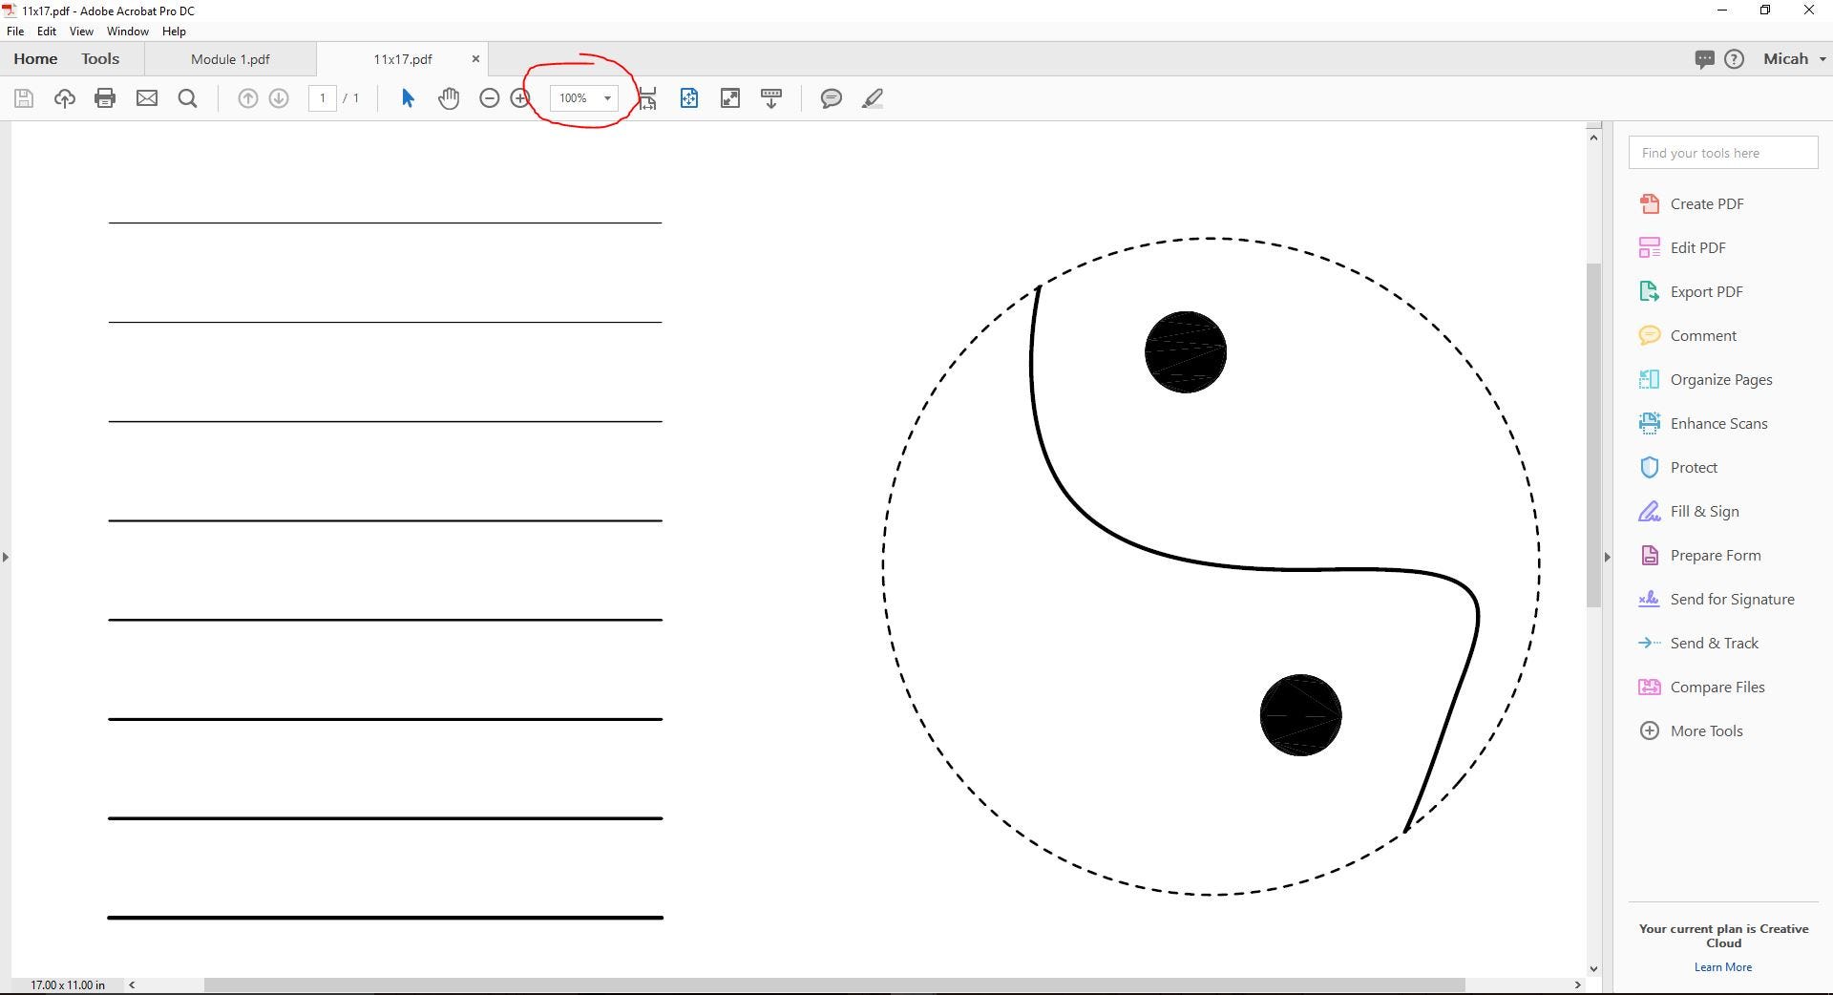Click the page number input field

[323, 98]
